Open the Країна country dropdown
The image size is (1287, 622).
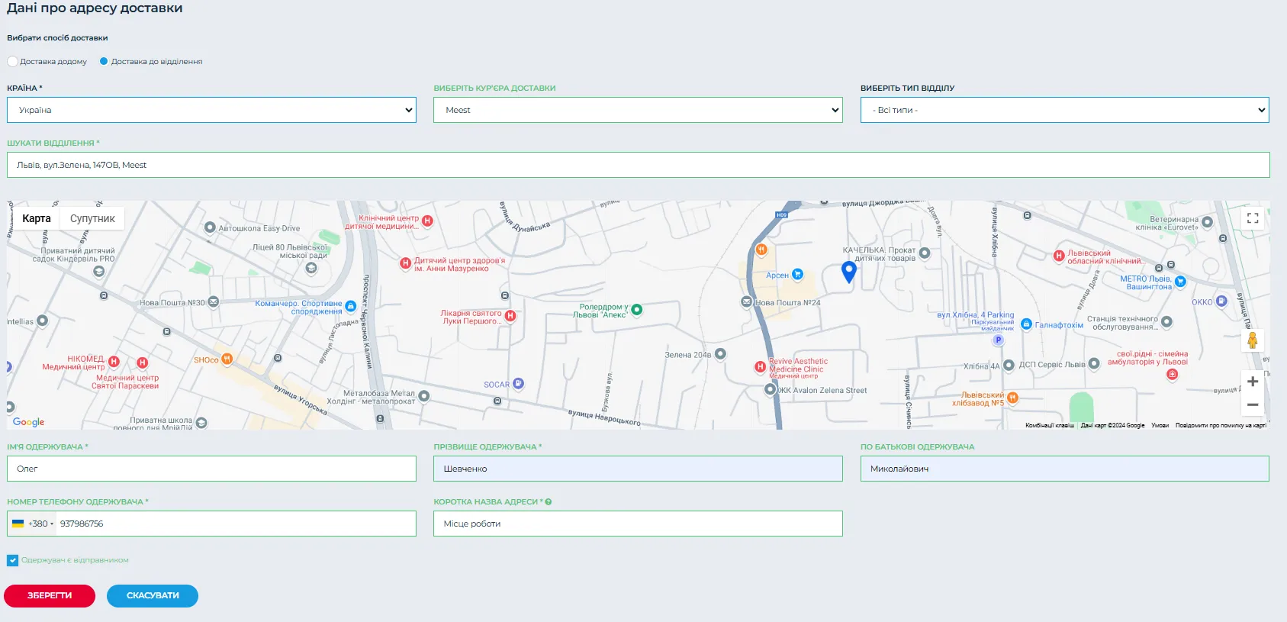pyautogui.click(x=211, y=110)
